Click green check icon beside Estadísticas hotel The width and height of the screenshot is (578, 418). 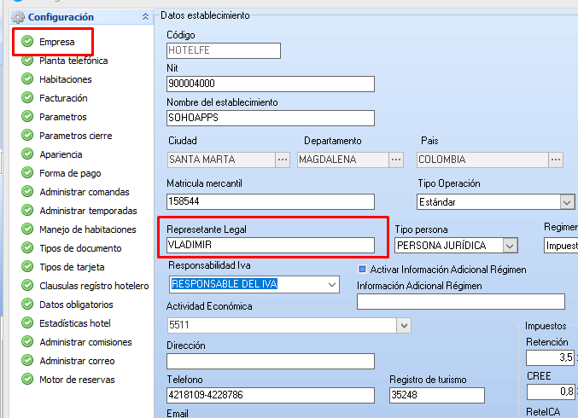point(27,323)
